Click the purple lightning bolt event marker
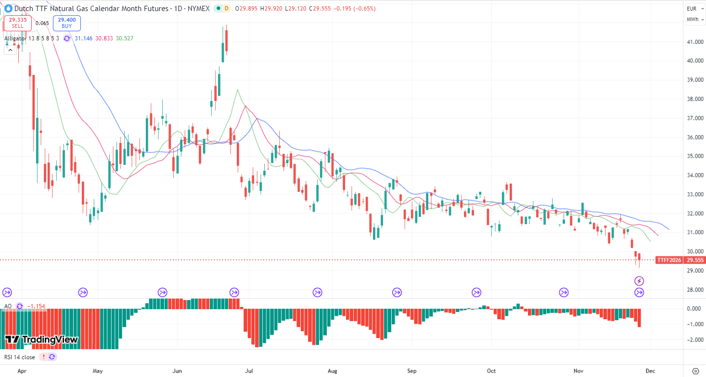706x377 pixels. [639, 281]
